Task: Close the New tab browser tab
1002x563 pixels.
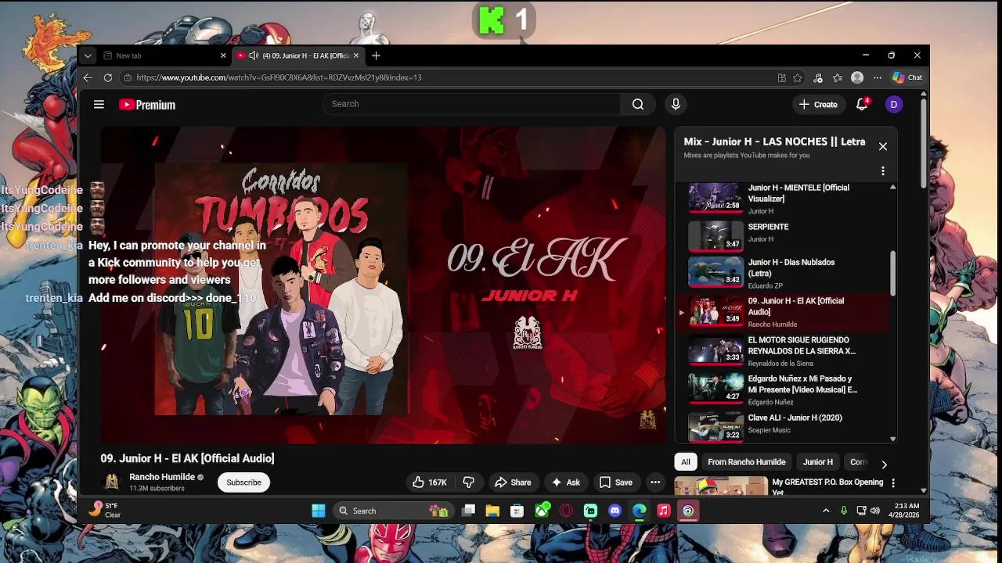Action: click(x=223, y=56)
